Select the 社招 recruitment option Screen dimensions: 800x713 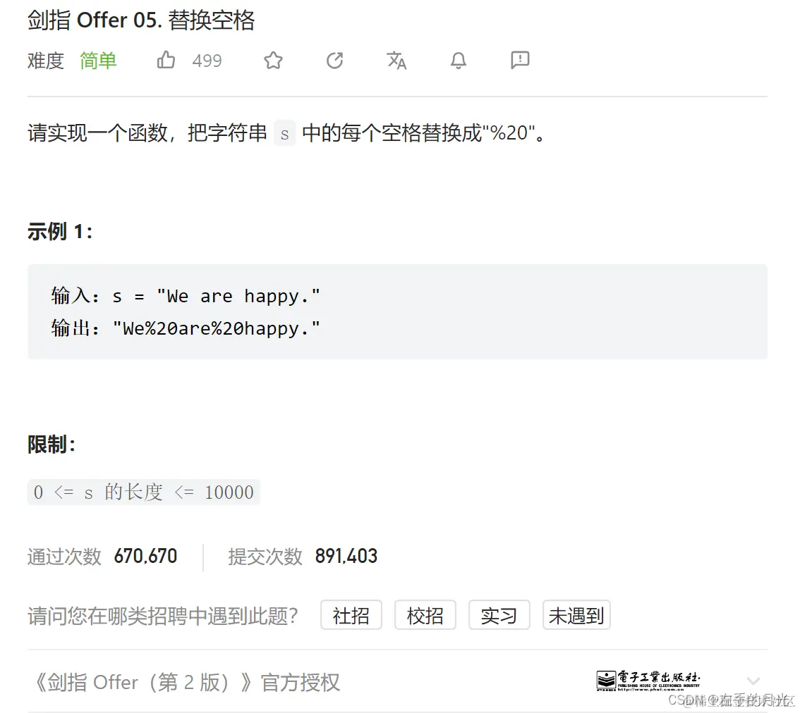click(351, 615)
